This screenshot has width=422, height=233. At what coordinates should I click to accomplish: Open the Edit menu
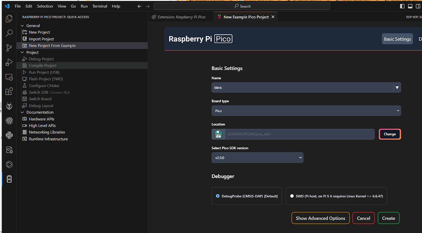click(29, 6)
